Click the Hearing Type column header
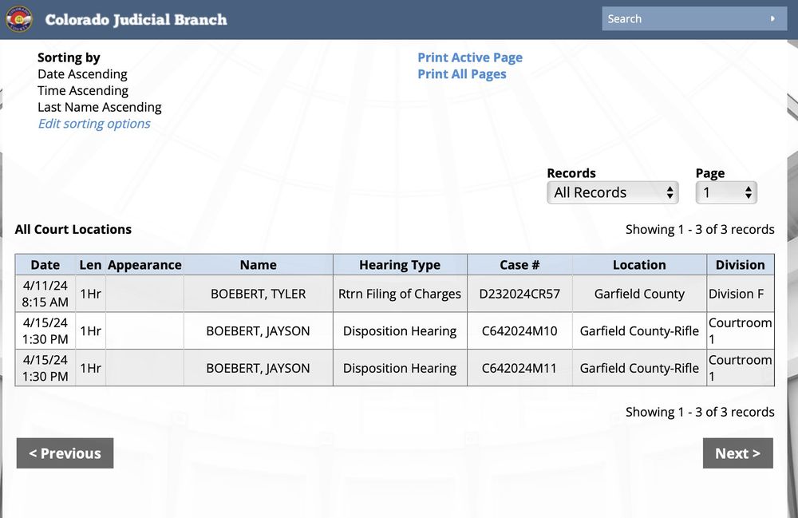798x518 pixels. point(400,265)
